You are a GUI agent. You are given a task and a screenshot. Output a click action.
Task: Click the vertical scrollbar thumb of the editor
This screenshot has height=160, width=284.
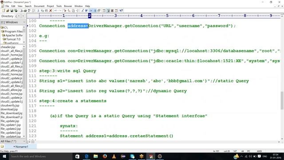click(x=282, y=101)
